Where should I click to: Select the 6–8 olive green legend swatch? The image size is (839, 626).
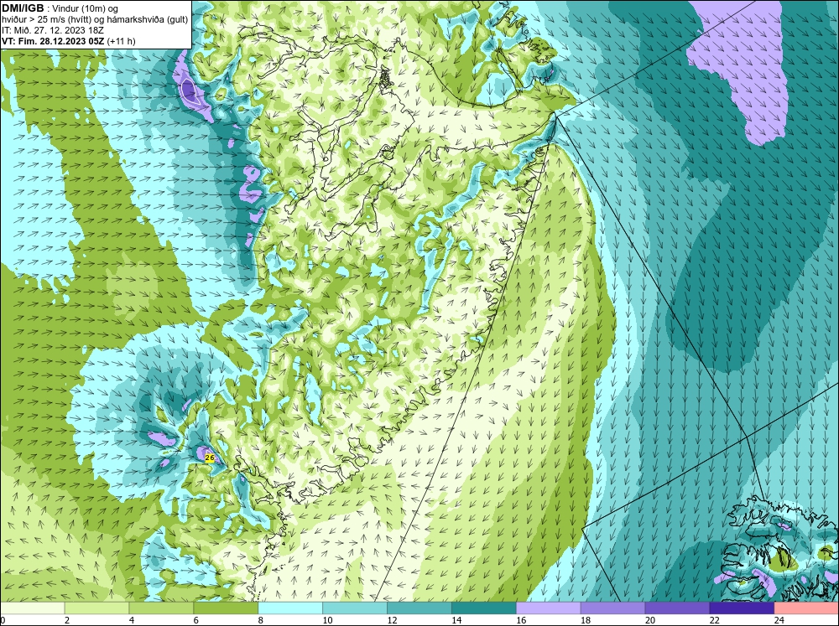[x=226, y=608]
